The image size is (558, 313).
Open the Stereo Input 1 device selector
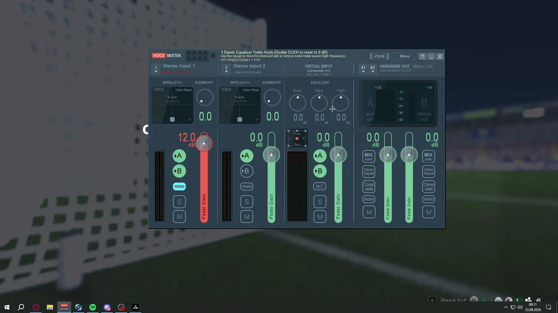coord(156,69)
